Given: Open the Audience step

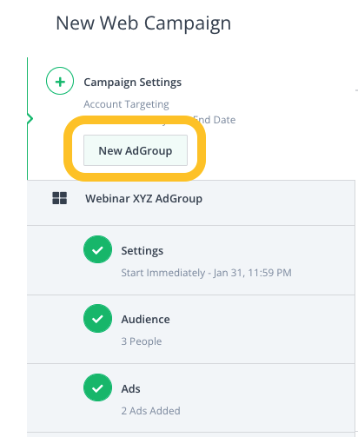Looking at the screenshot, I should click(x=145, y=320).
